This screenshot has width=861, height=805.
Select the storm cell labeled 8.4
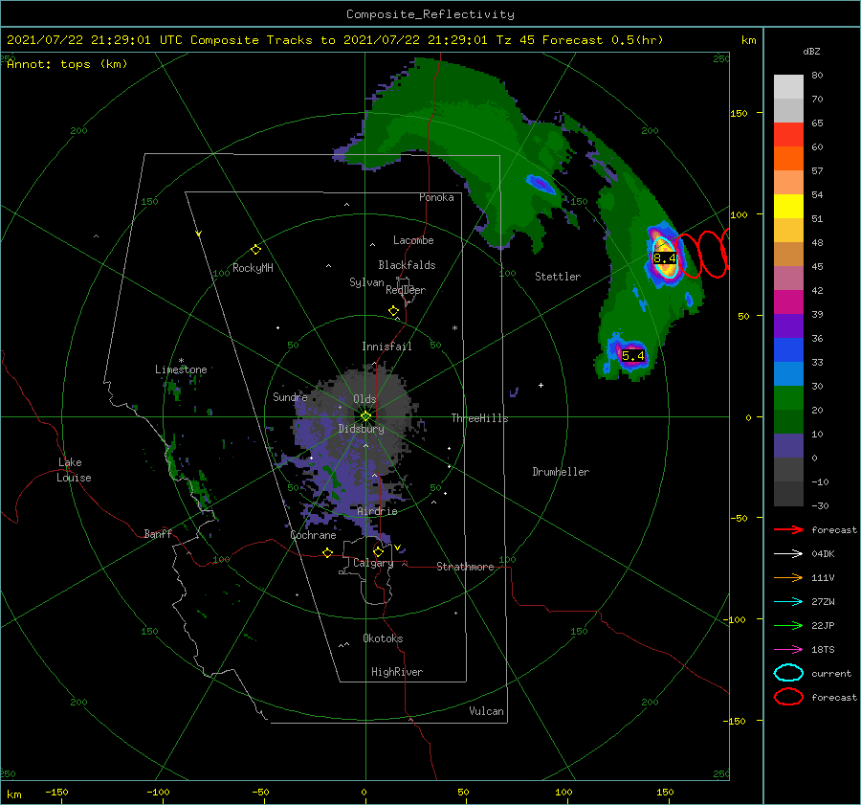pyautogui.click(x=665, y=258)
